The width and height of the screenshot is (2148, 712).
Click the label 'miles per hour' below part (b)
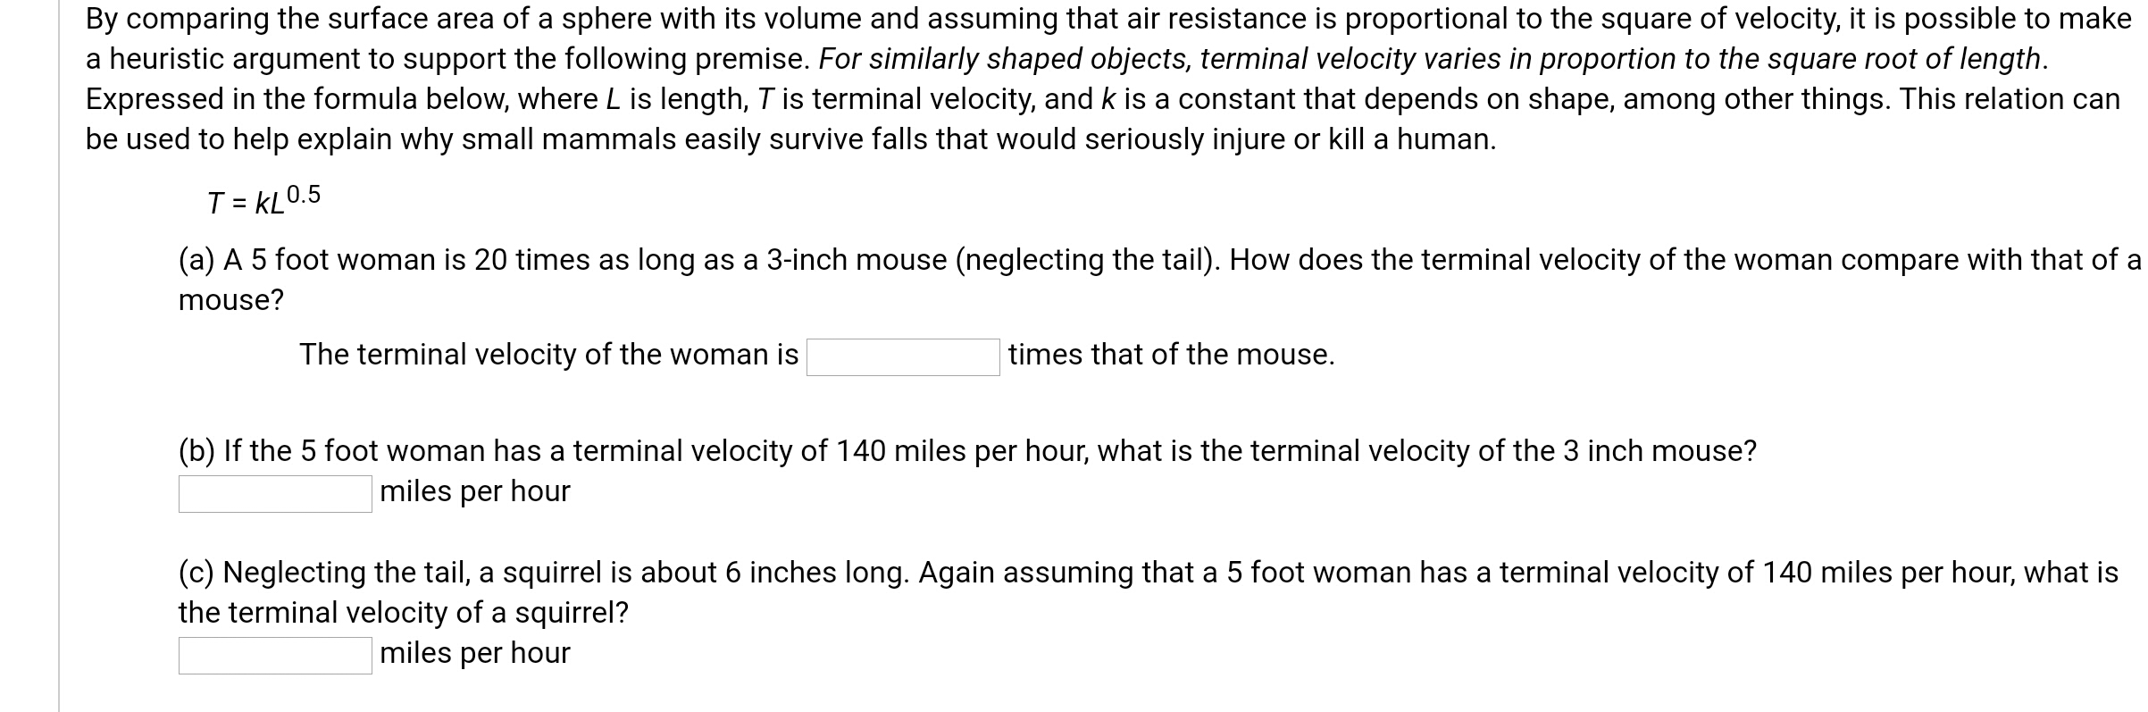473,490
